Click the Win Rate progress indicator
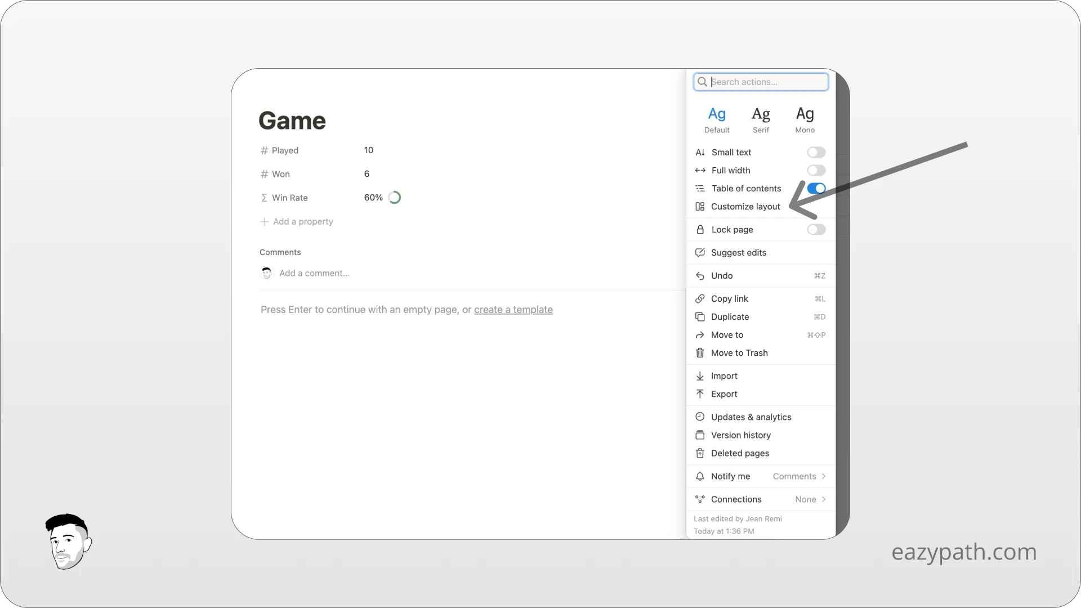 (x=395, y=196)
